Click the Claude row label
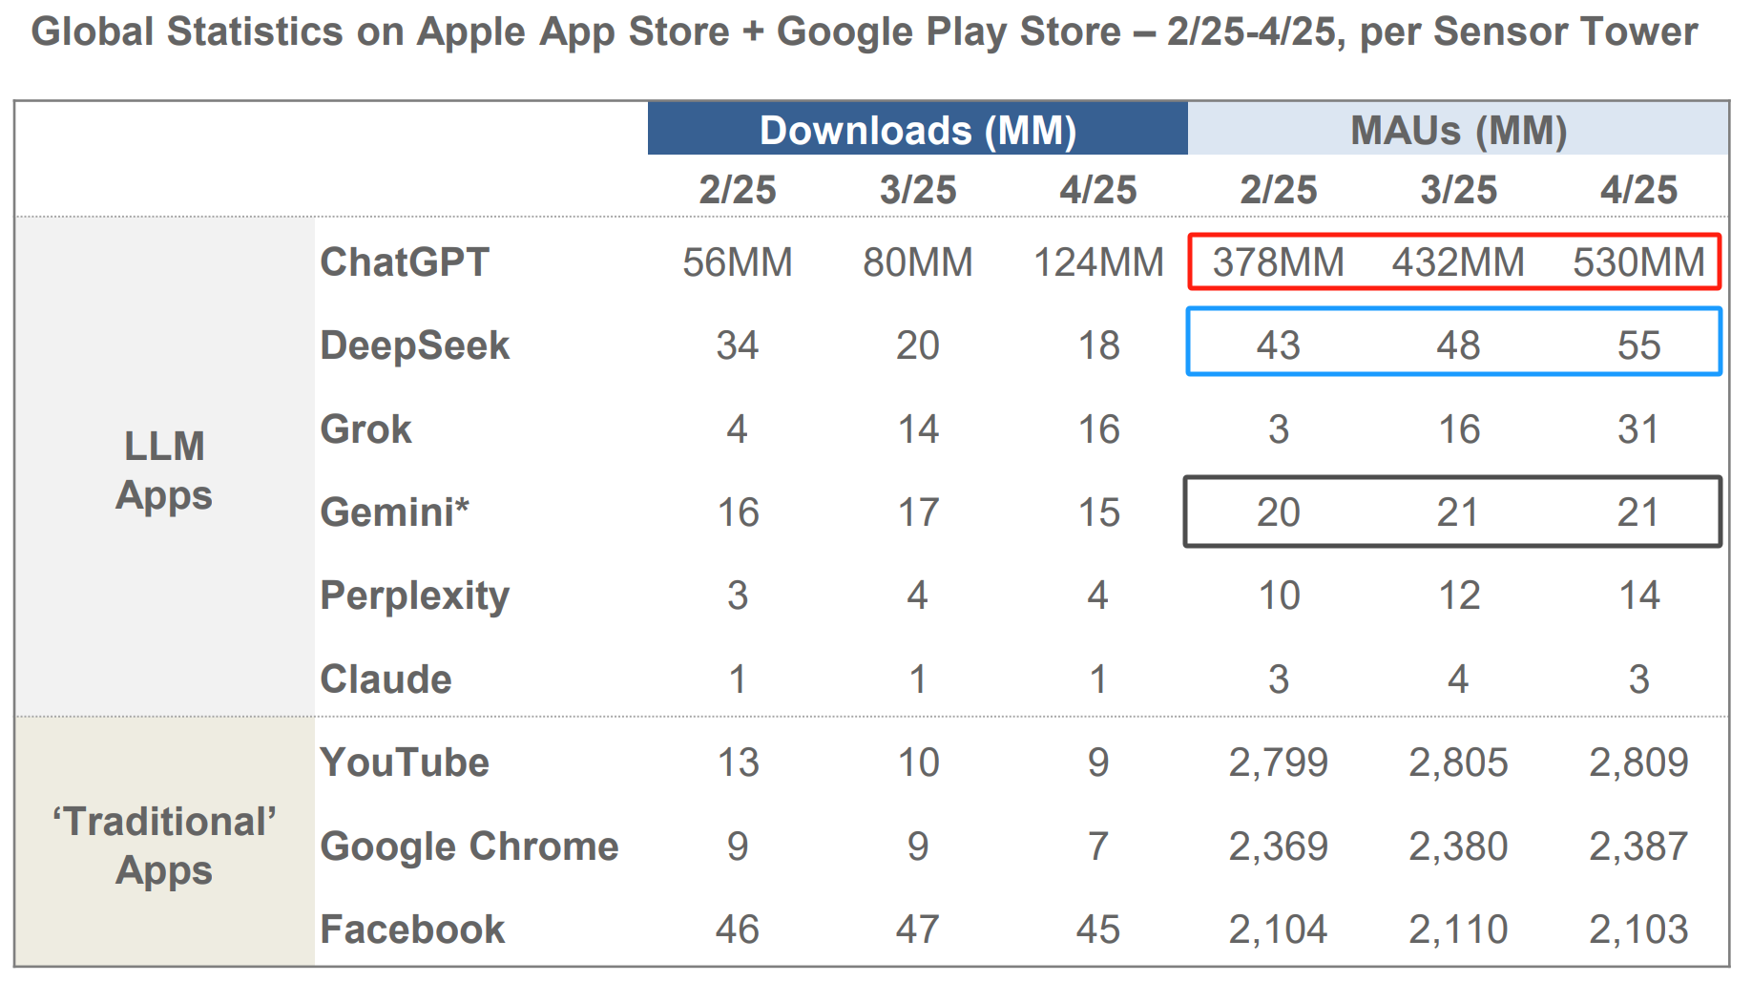 386,679
